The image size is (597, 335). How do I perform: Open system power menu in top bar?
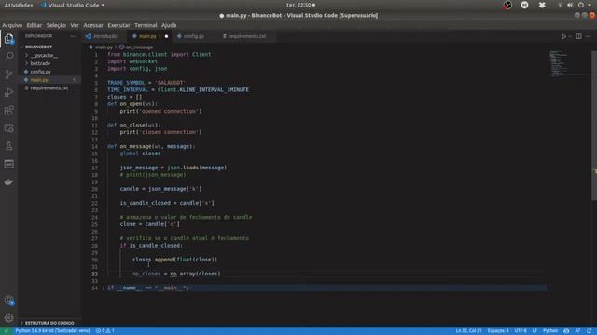click(580, 5)
